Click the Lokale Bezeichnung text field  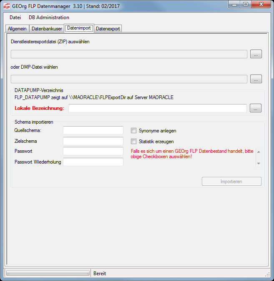[158, 108]
